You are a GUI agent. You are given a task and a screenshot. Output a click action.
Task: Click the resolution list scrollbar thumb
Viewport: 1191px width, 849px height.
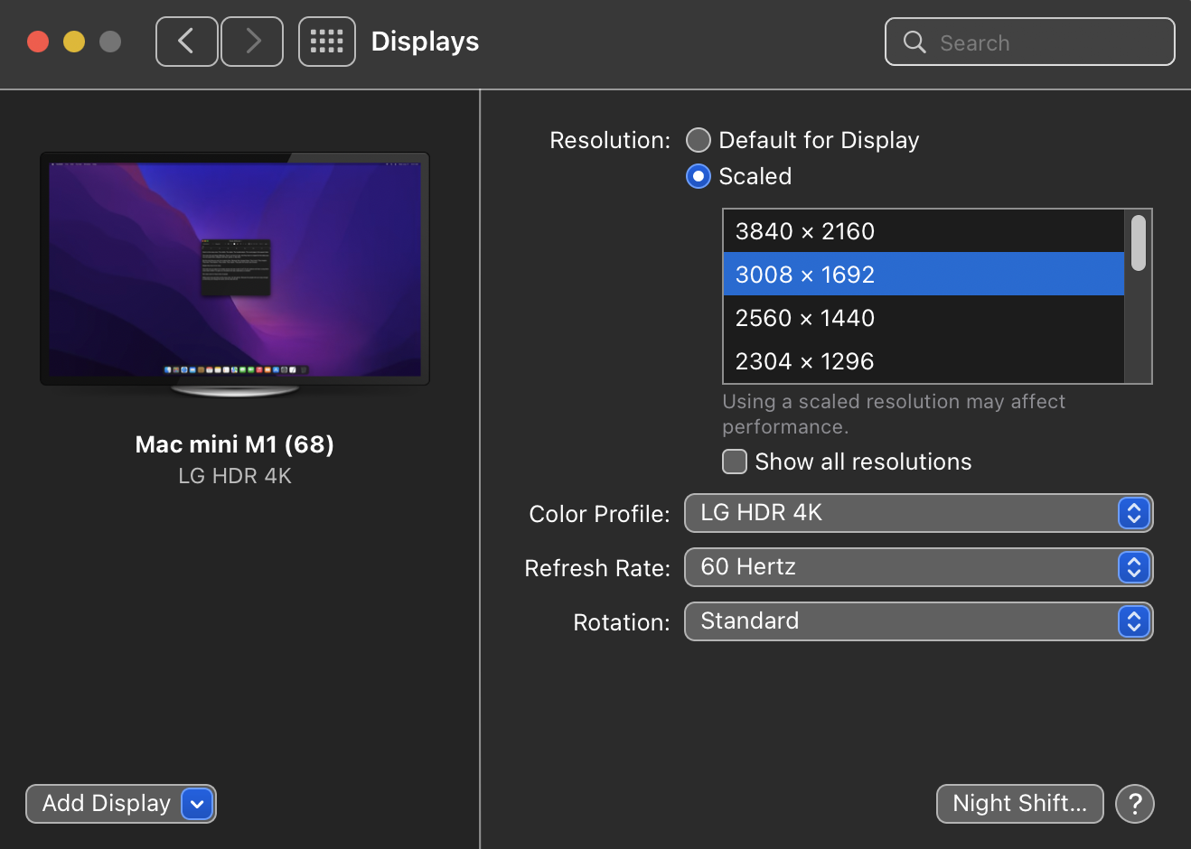point(1139,242)
